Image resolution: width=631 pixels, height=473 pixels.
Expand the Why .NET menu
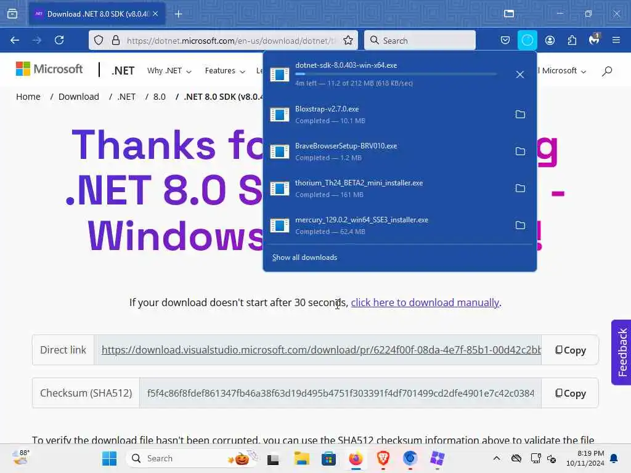point(169,71)
